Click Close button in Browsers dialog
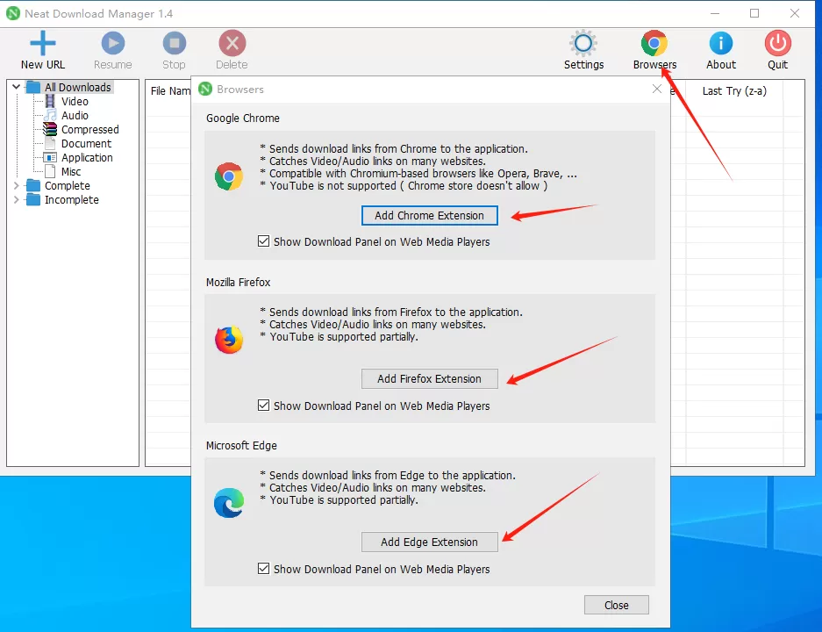 pos(616,605)
